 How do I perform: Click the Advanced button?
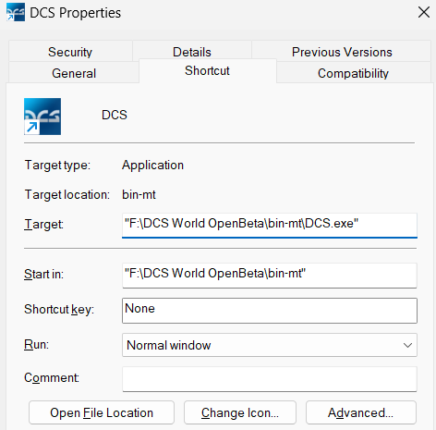pyautogui.click(x=361, y=412)
